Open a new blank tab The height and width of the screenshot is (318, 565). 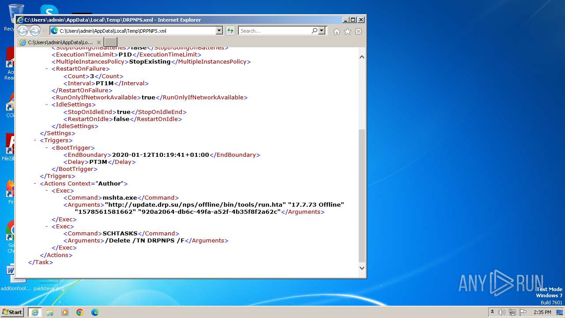click(x=111, y=42)
